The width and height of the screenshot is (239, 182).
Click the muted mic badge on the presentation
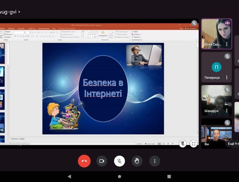[x=194, y=23]
